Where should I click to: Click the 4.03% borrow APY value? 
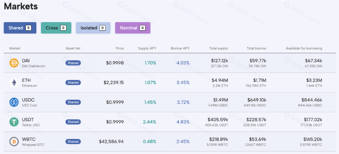(x=183, y=63)
